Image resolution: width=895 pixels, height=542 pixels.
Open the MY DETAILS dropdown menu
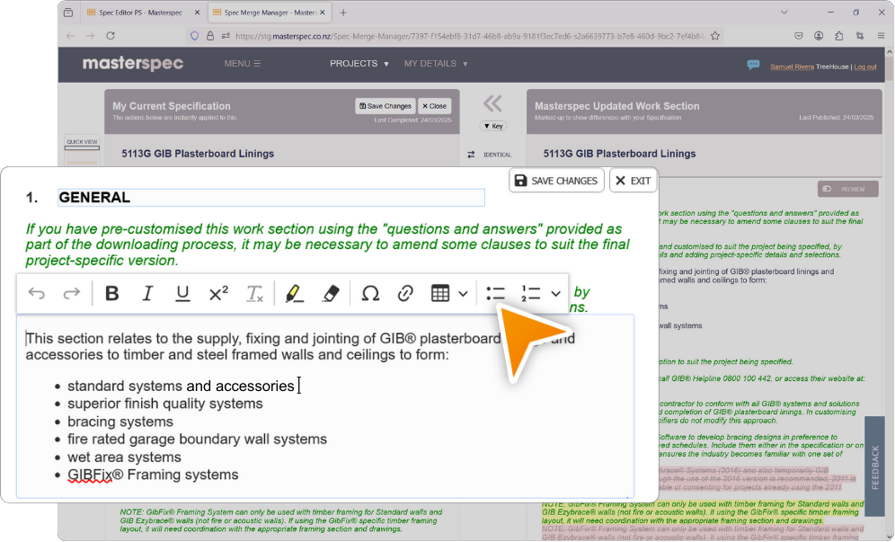coord(436,64)
